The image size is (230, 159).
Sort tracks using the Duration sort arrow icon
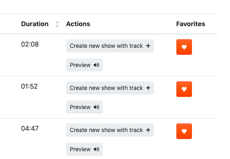57,25
